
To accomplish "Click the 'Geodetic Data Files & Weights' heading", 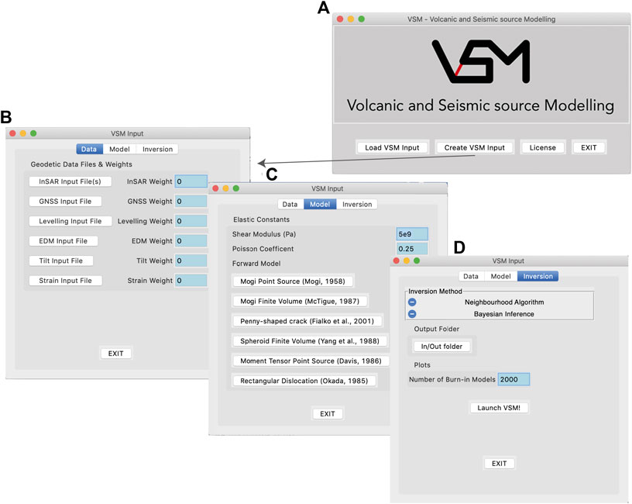I will (x=81, y=164).
